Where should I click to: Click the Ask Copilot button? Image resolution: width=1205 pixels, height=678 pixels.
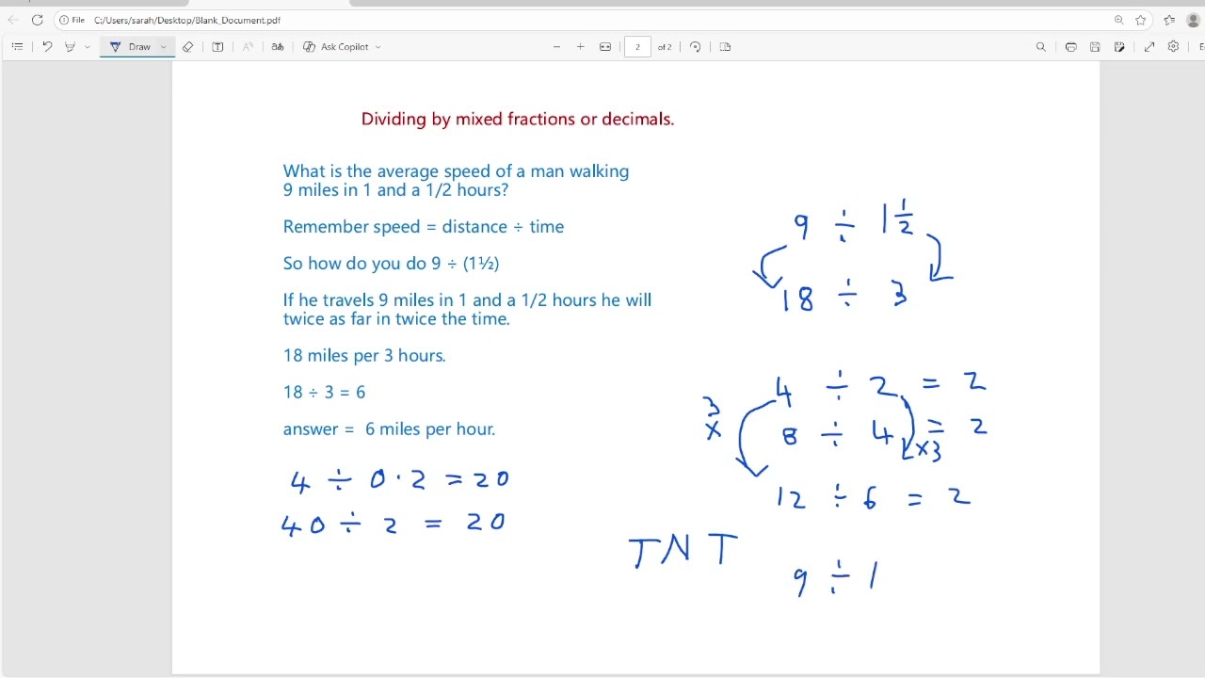tap(336, 46)
